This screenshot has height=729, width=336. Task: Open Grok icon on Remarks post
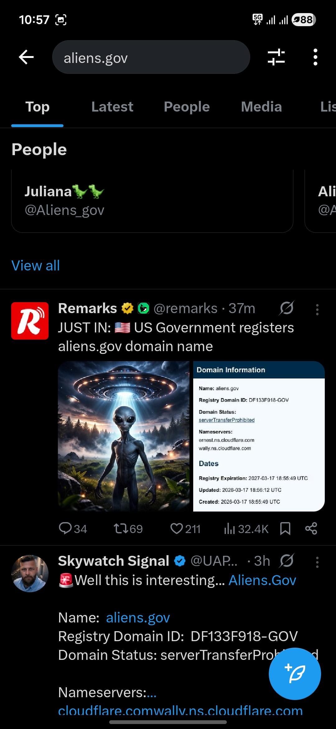pos(287,308)
